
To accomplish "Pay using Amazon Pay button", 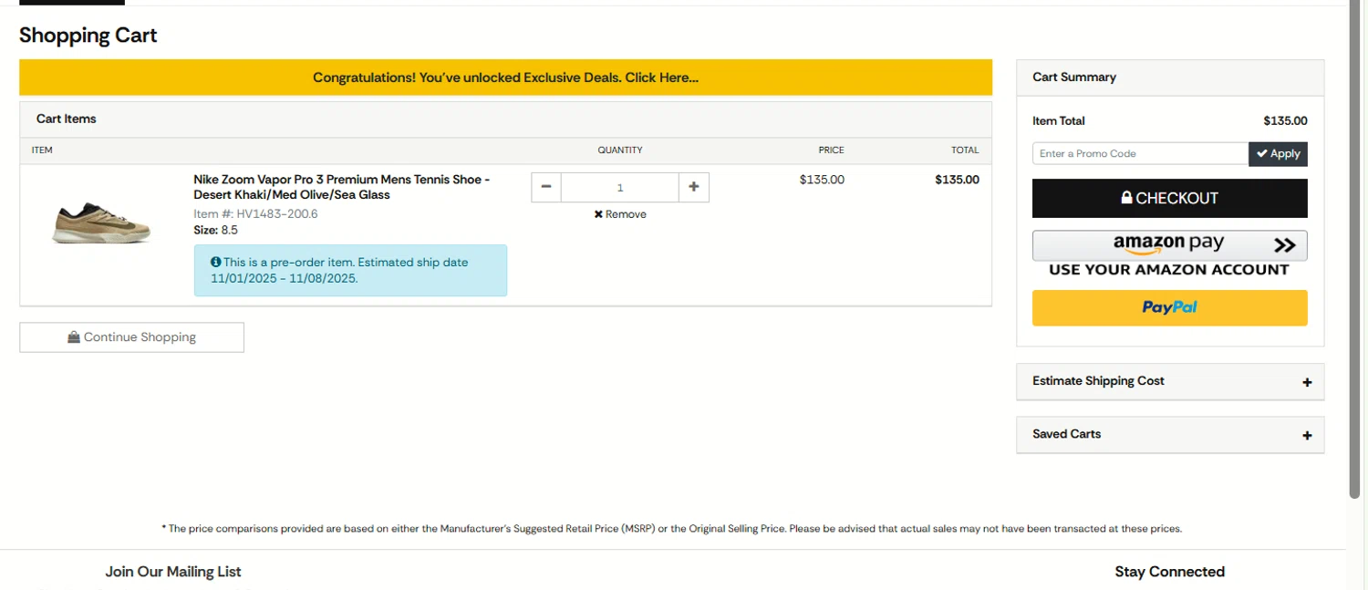I will click(x=1169, y=245).
